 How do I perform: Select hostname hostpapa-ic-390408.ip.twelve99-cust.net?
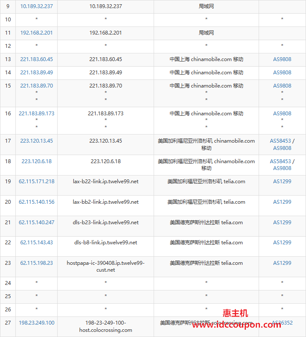coord(106,266)
